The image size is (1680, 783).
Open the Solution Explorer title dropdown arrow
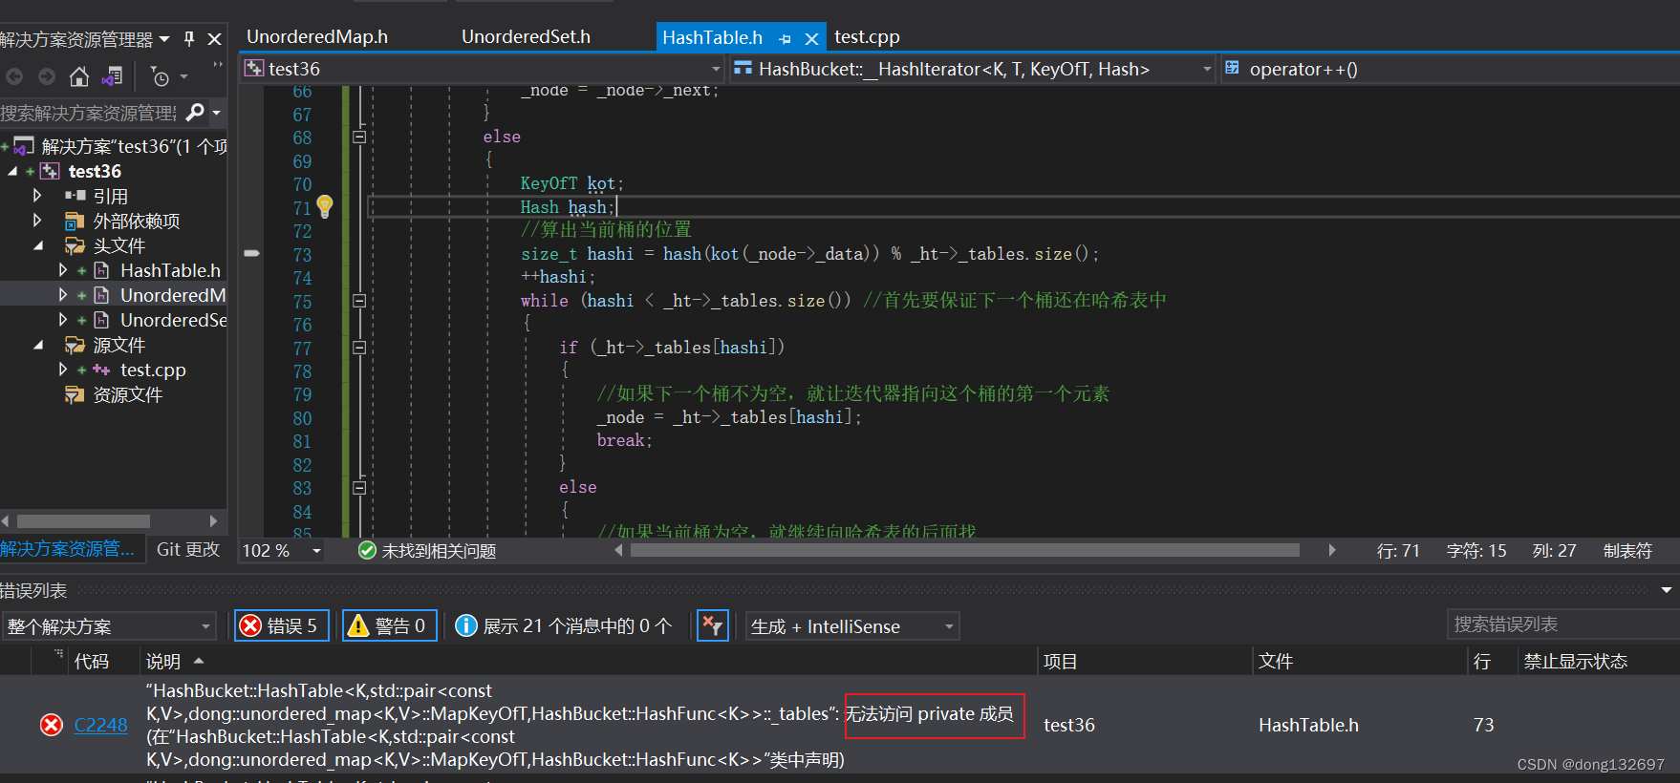coord(164,39)
